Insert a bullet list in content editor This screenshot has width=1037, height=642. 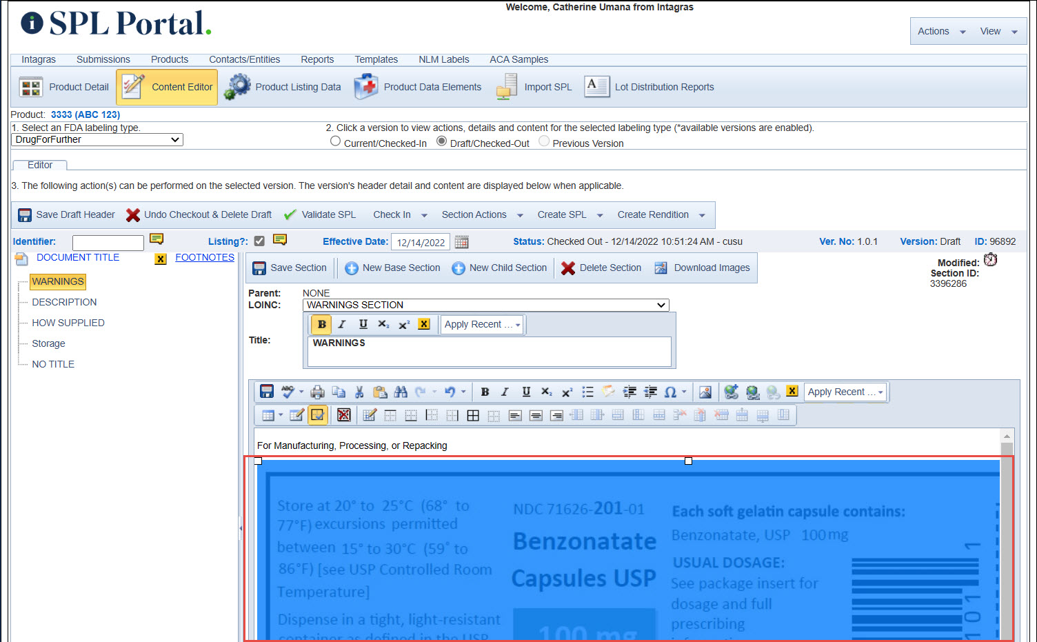[587, 392]
